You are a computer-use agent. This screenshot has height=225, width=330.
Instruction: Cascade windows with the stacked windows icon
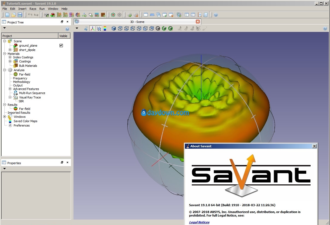coord(158,15)
